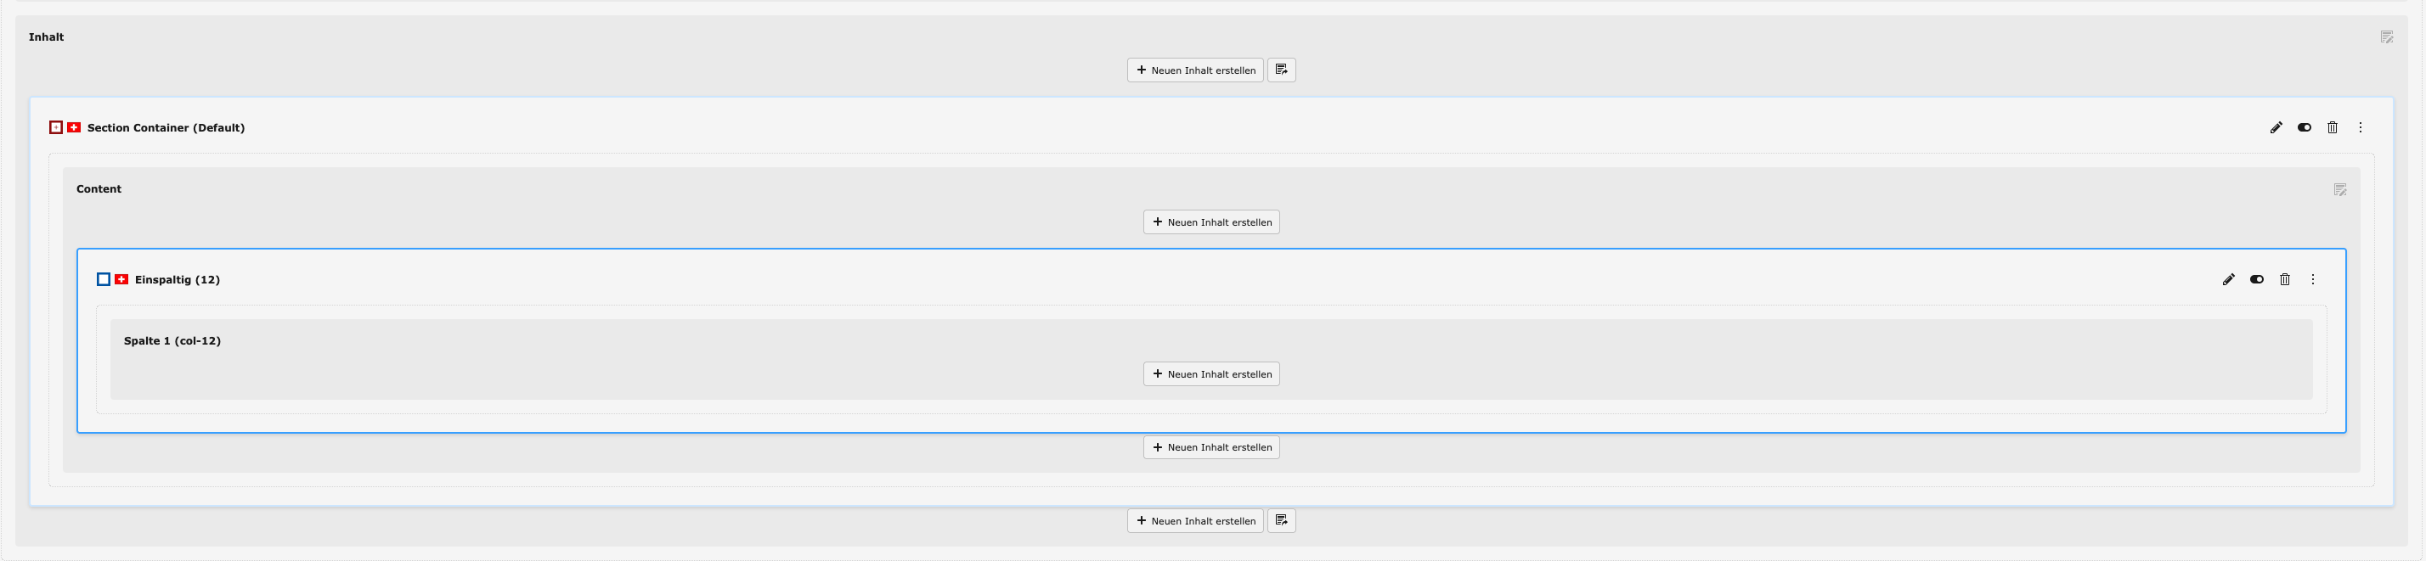Click the Einspaltig (12) content type icon
The image size is (2426, 561).
(104, 279)
